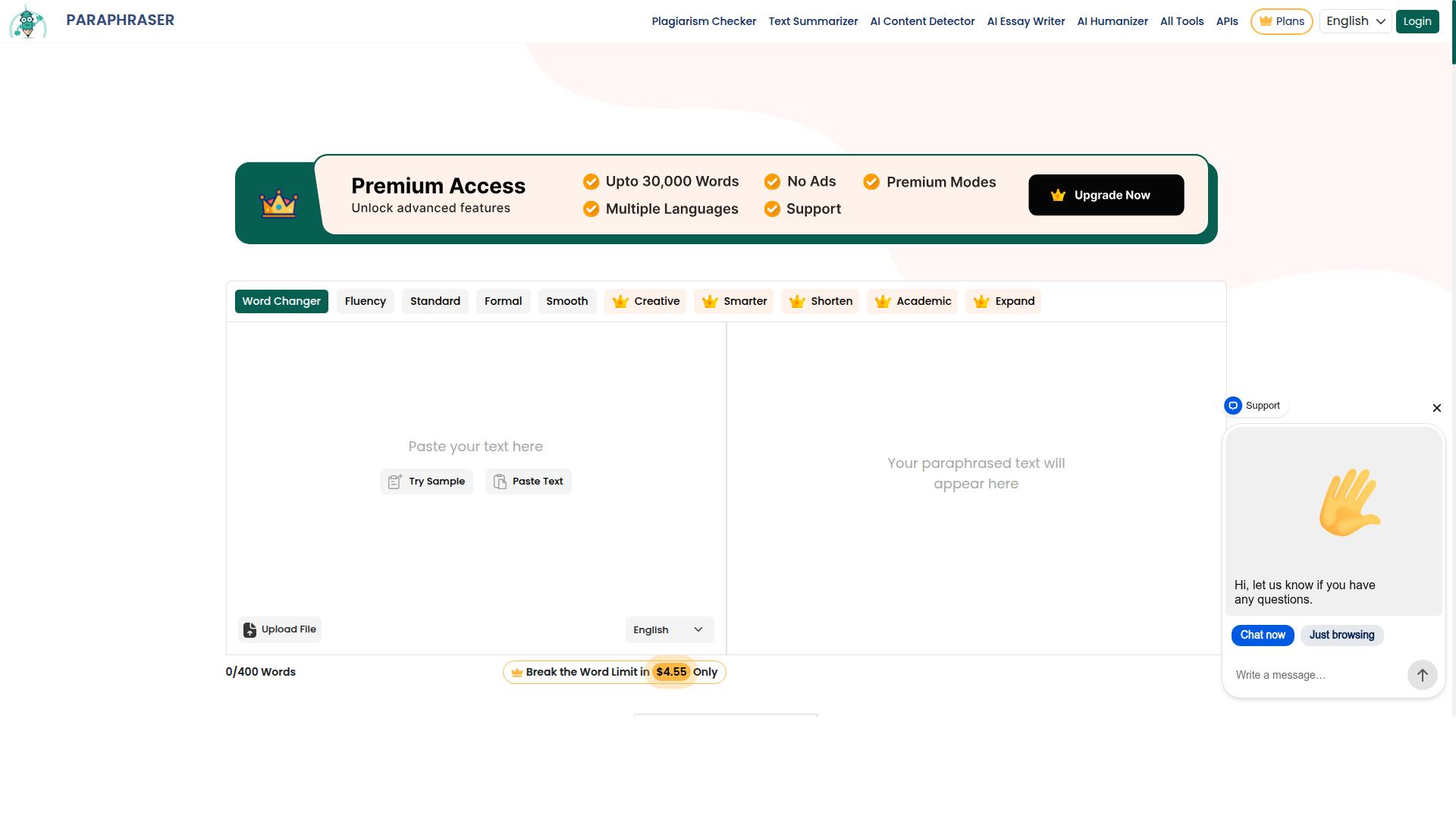Switch to Smooth mode
Viewport: 1456px width, 819px height.
tap(567, 301)
